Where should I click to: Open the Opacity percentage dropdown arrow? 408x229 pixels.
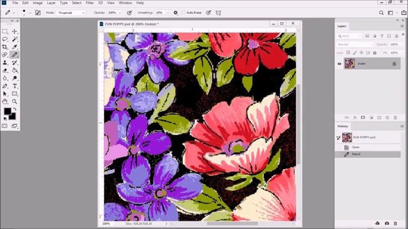pos(120,13)
